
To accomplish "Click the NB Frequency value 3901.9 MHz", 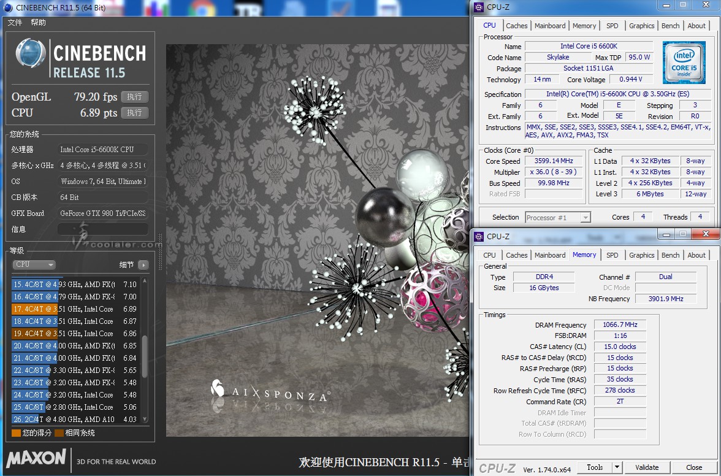I will pyautogui.click(x=666, y=299).
